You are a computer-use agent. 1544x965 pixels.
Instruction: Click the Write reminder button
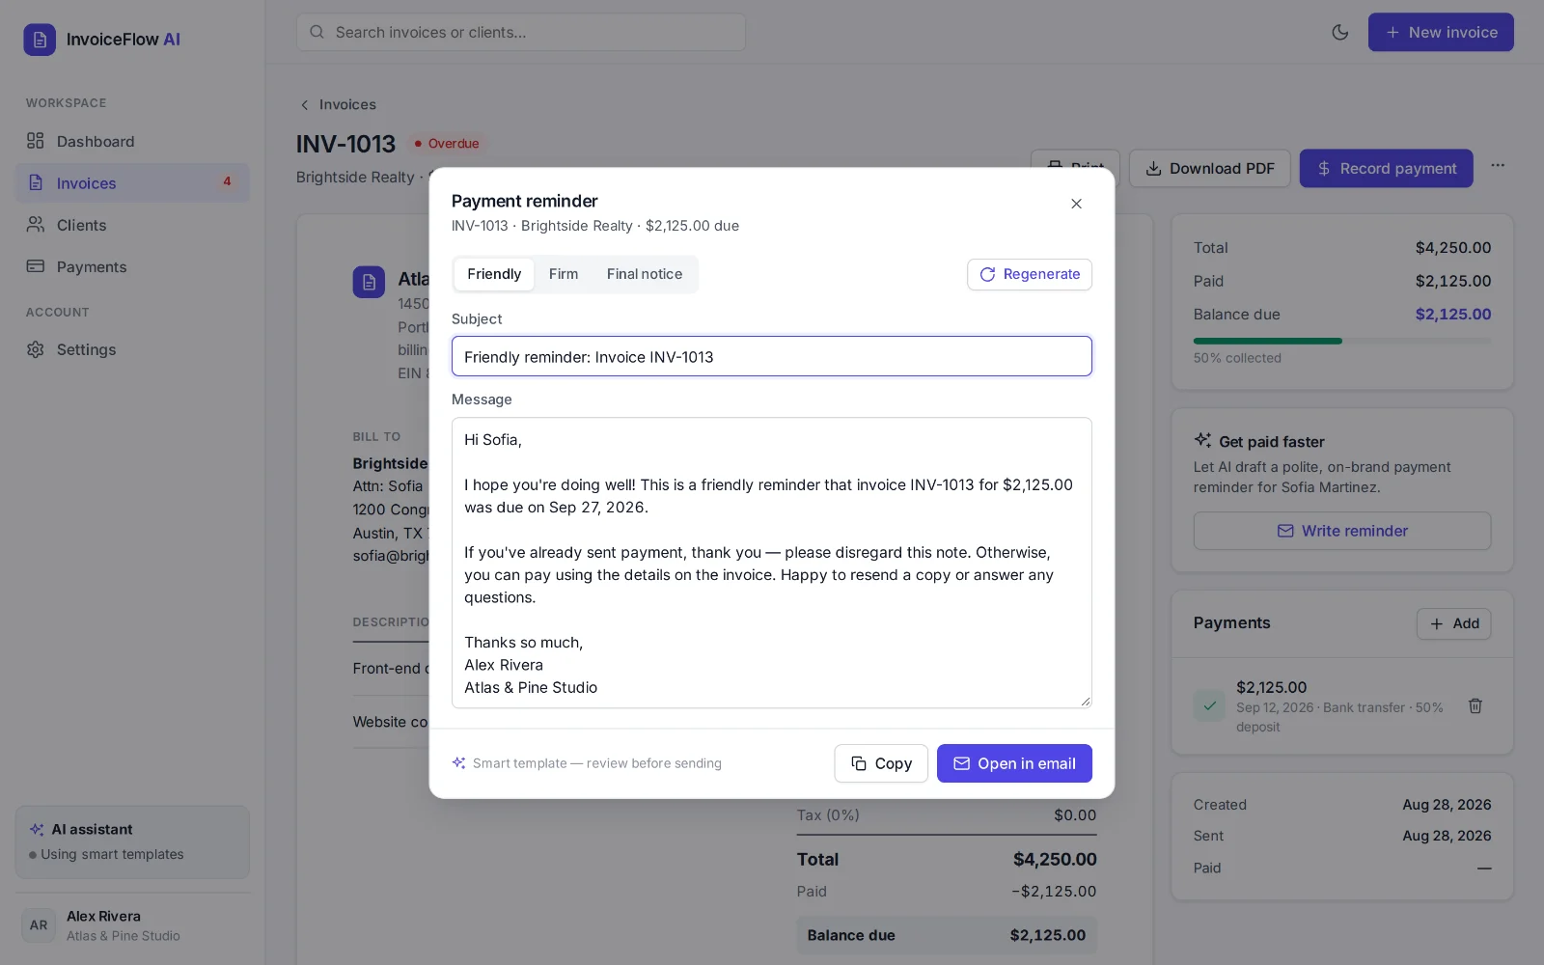pos(1342,531)
